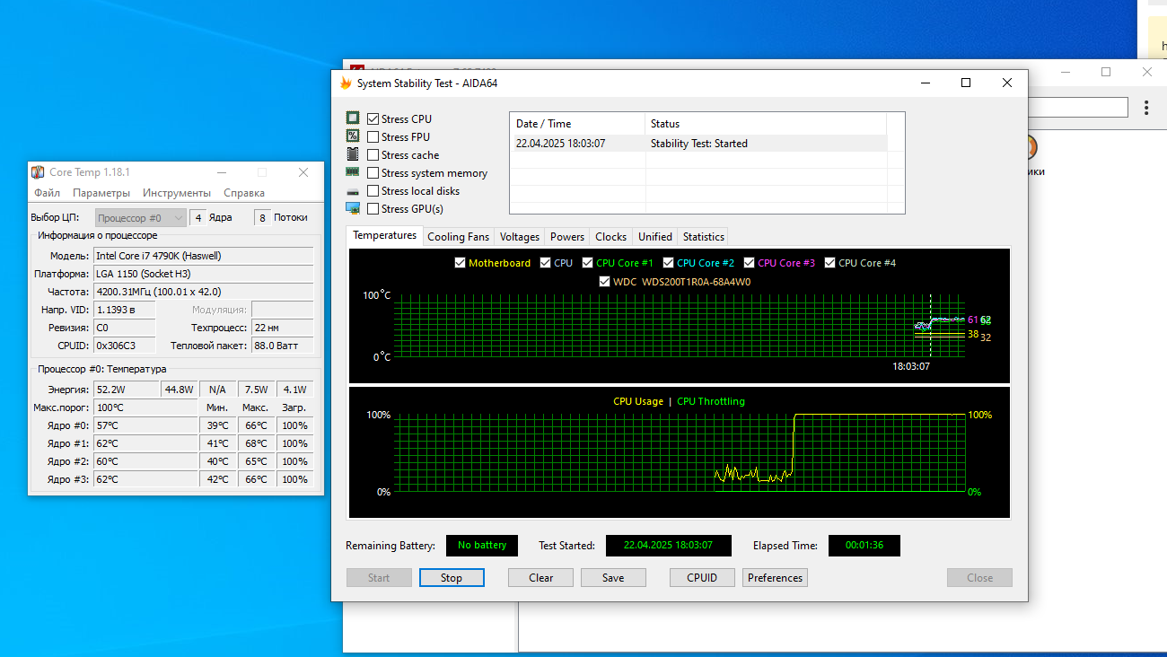Select the 'Stability Test: Started' log row
This screenshot has width=1167, height=657.
pos(698,144)
